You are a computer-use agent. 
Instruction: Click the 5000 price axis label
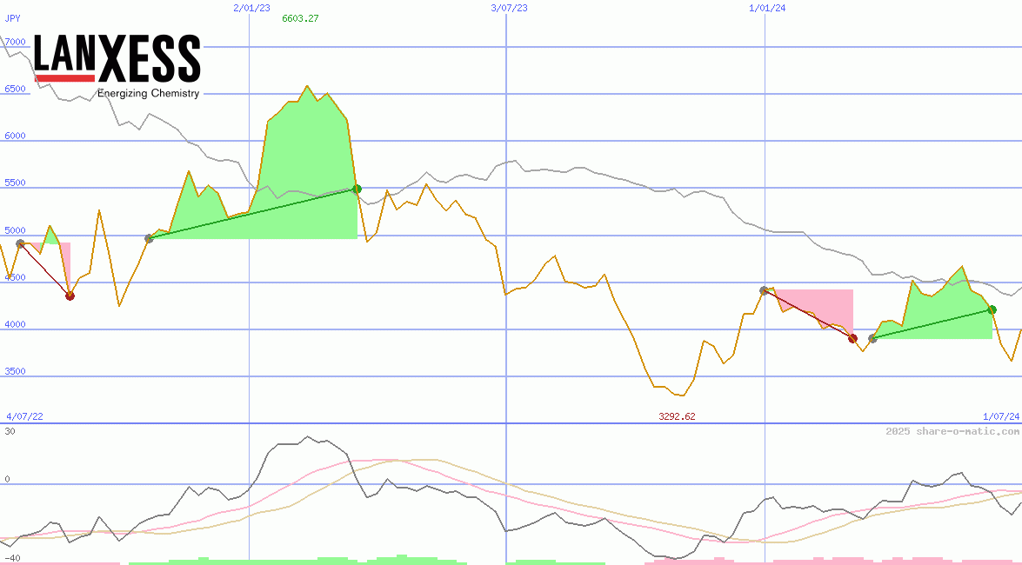(x=15, y=230)
